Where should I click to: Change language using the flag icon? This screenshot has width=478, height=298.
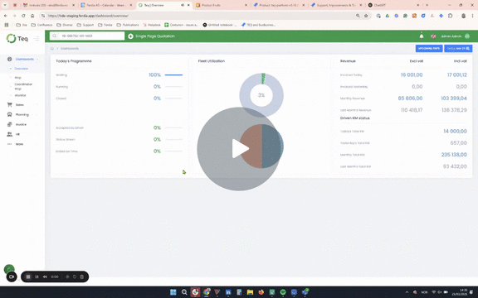pos(433,36)
